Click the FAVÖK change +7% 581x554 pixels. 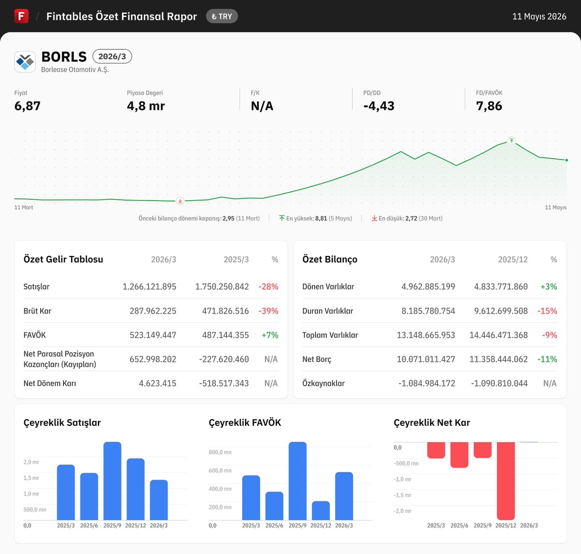[270, 335]
